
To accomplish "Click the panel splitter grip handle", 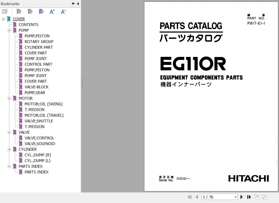I will click(82, 83).
